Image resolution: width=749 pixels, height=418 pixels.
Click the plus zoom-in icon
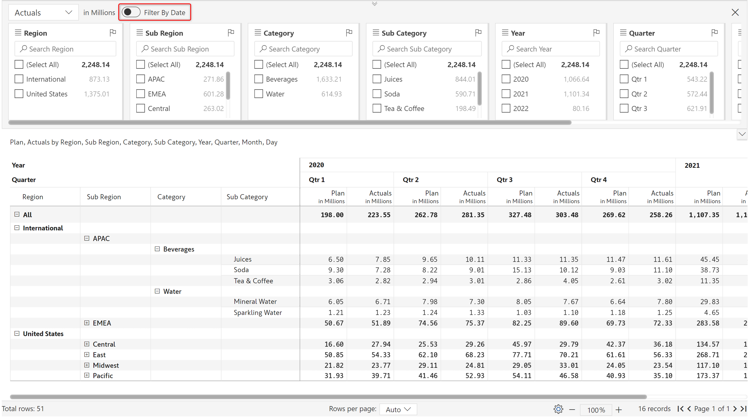tap(619, 410)
